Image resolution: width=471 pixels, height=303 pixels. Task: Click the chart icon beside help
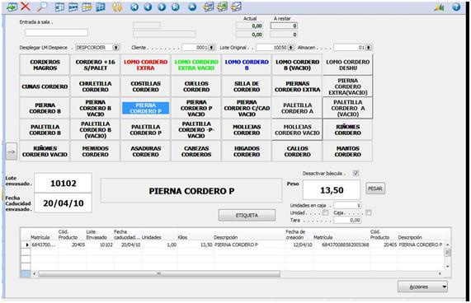click(439, 7)
